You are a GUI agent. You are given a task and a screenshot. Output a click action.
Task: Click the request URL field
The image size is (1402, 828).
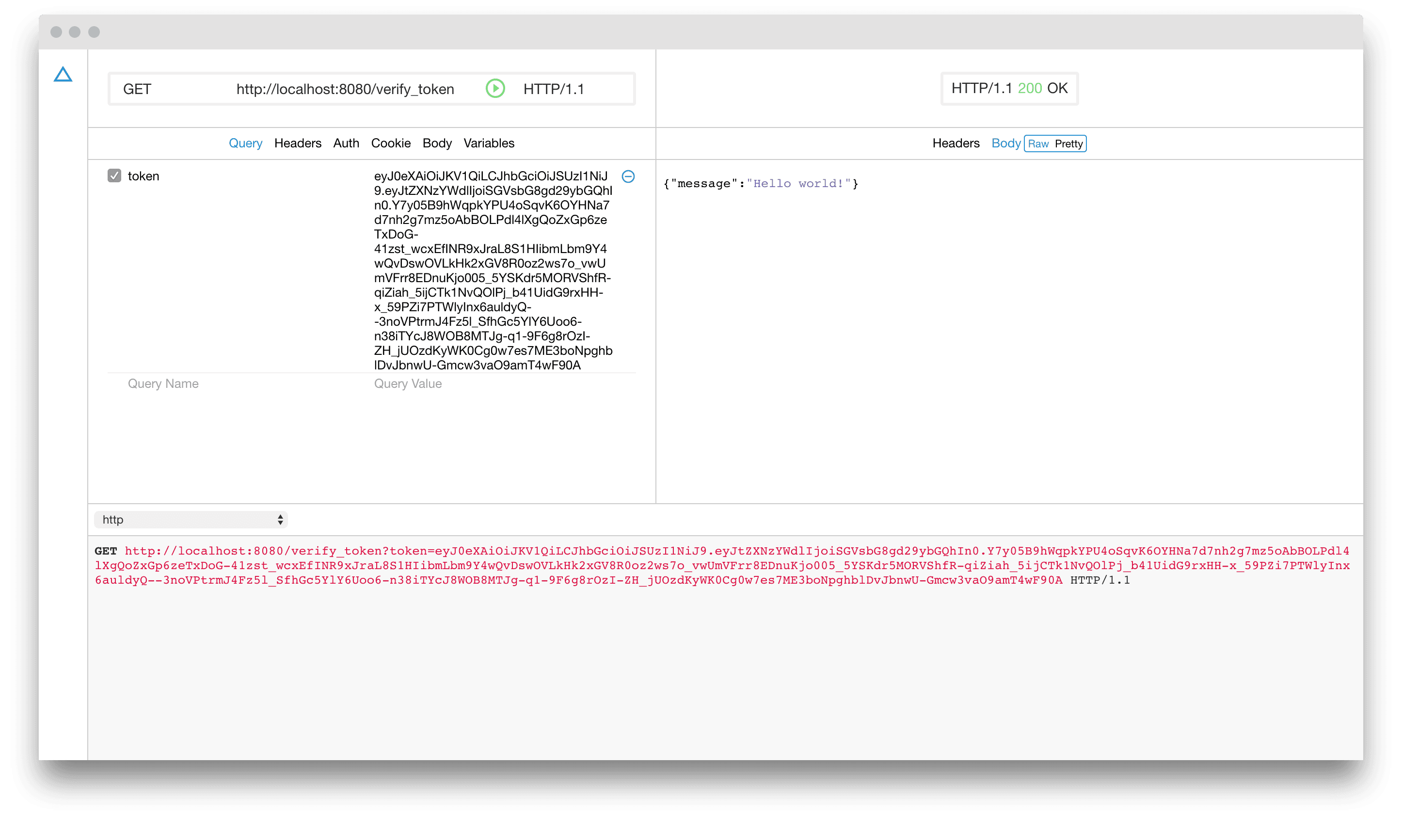tap(345, 89)
